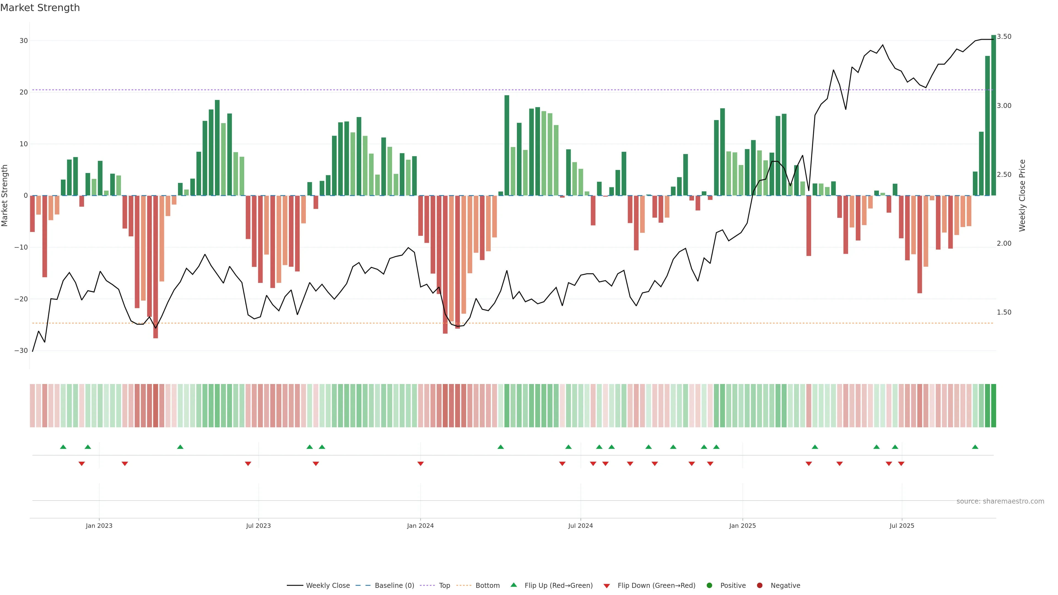Click the Negative red circle legend icon
The image size is (1058, 595).
pyautogui.click(x=759, y=585)
